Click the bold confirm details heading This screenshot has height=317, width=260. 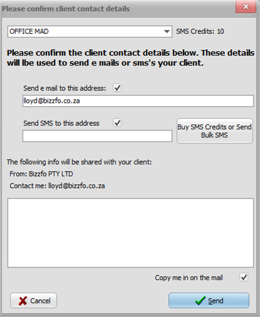click(129, 58)
